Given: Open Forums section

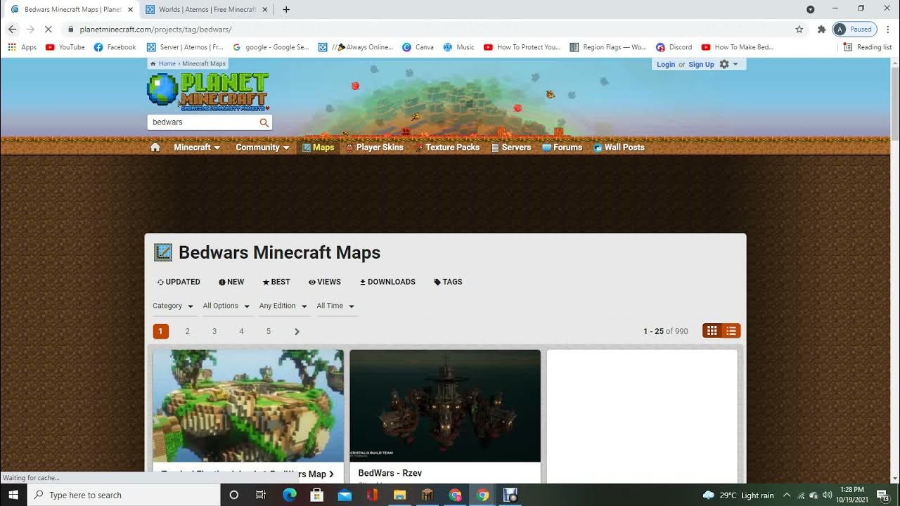Looking at the screenshot, I should tap(562, 148).
